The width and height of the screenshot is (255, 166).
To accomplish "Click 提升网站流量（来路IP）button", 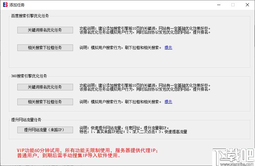I will click(x=45, y=130).
